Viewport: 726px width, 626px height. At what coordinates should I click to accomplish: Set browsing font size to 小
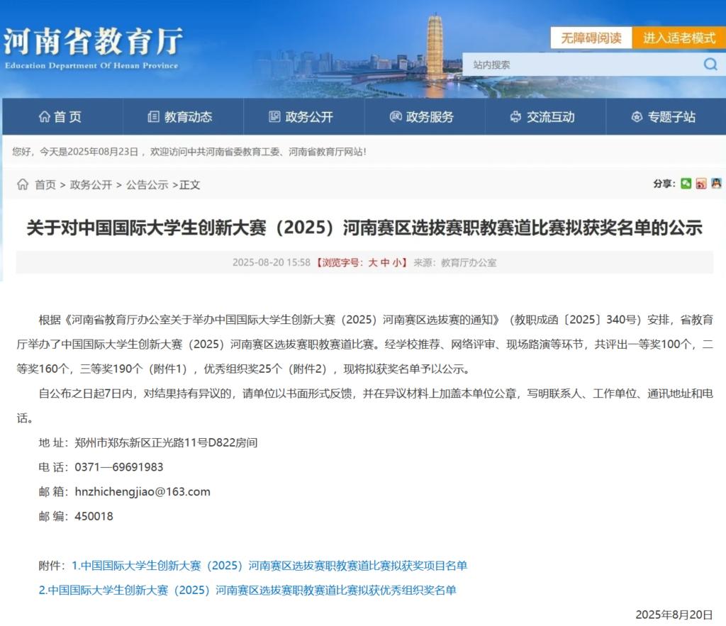pyautogui.click(x=397, y=262)
